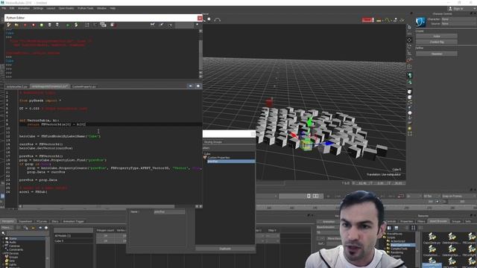Select Constraints item in Navigator tree
The height and width of the screenshot is (268, 477).
pos(16,250)
